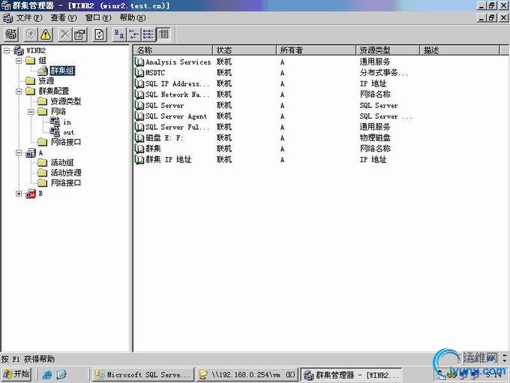Collapse the 群集配置 folder node

pyautogui.click(x=19, y=91)
